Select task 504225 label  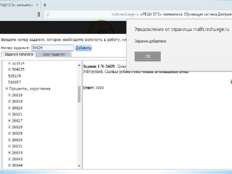point(18,69)
